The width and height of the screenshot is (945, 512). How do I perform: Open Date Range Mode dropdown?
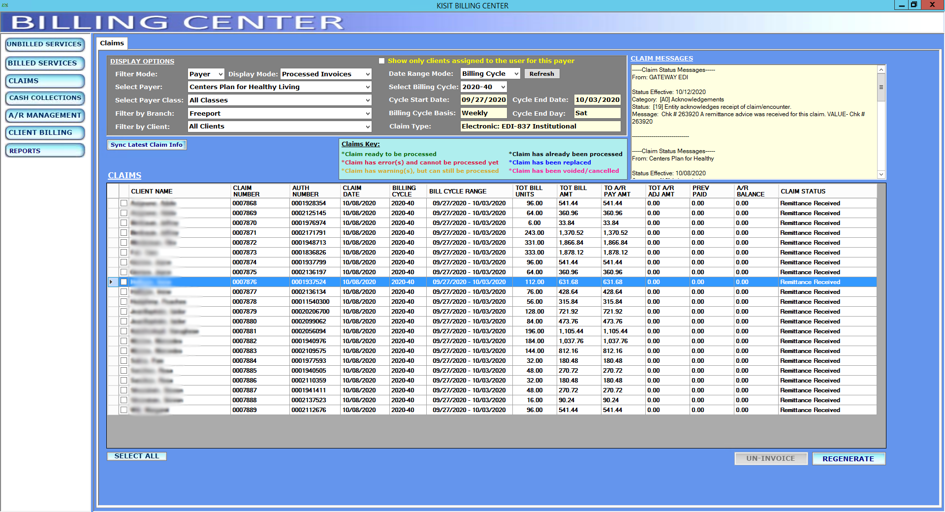pos(490,73)
